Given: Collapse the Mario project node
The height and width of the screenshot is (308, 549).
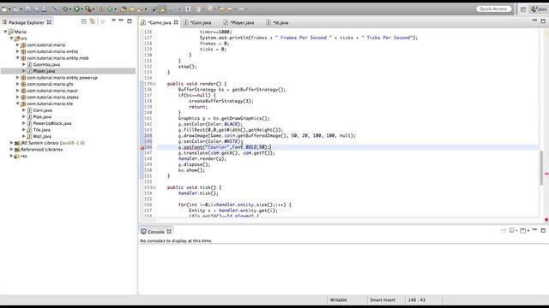Looking at the screenshot, I should tap(5, 32).
